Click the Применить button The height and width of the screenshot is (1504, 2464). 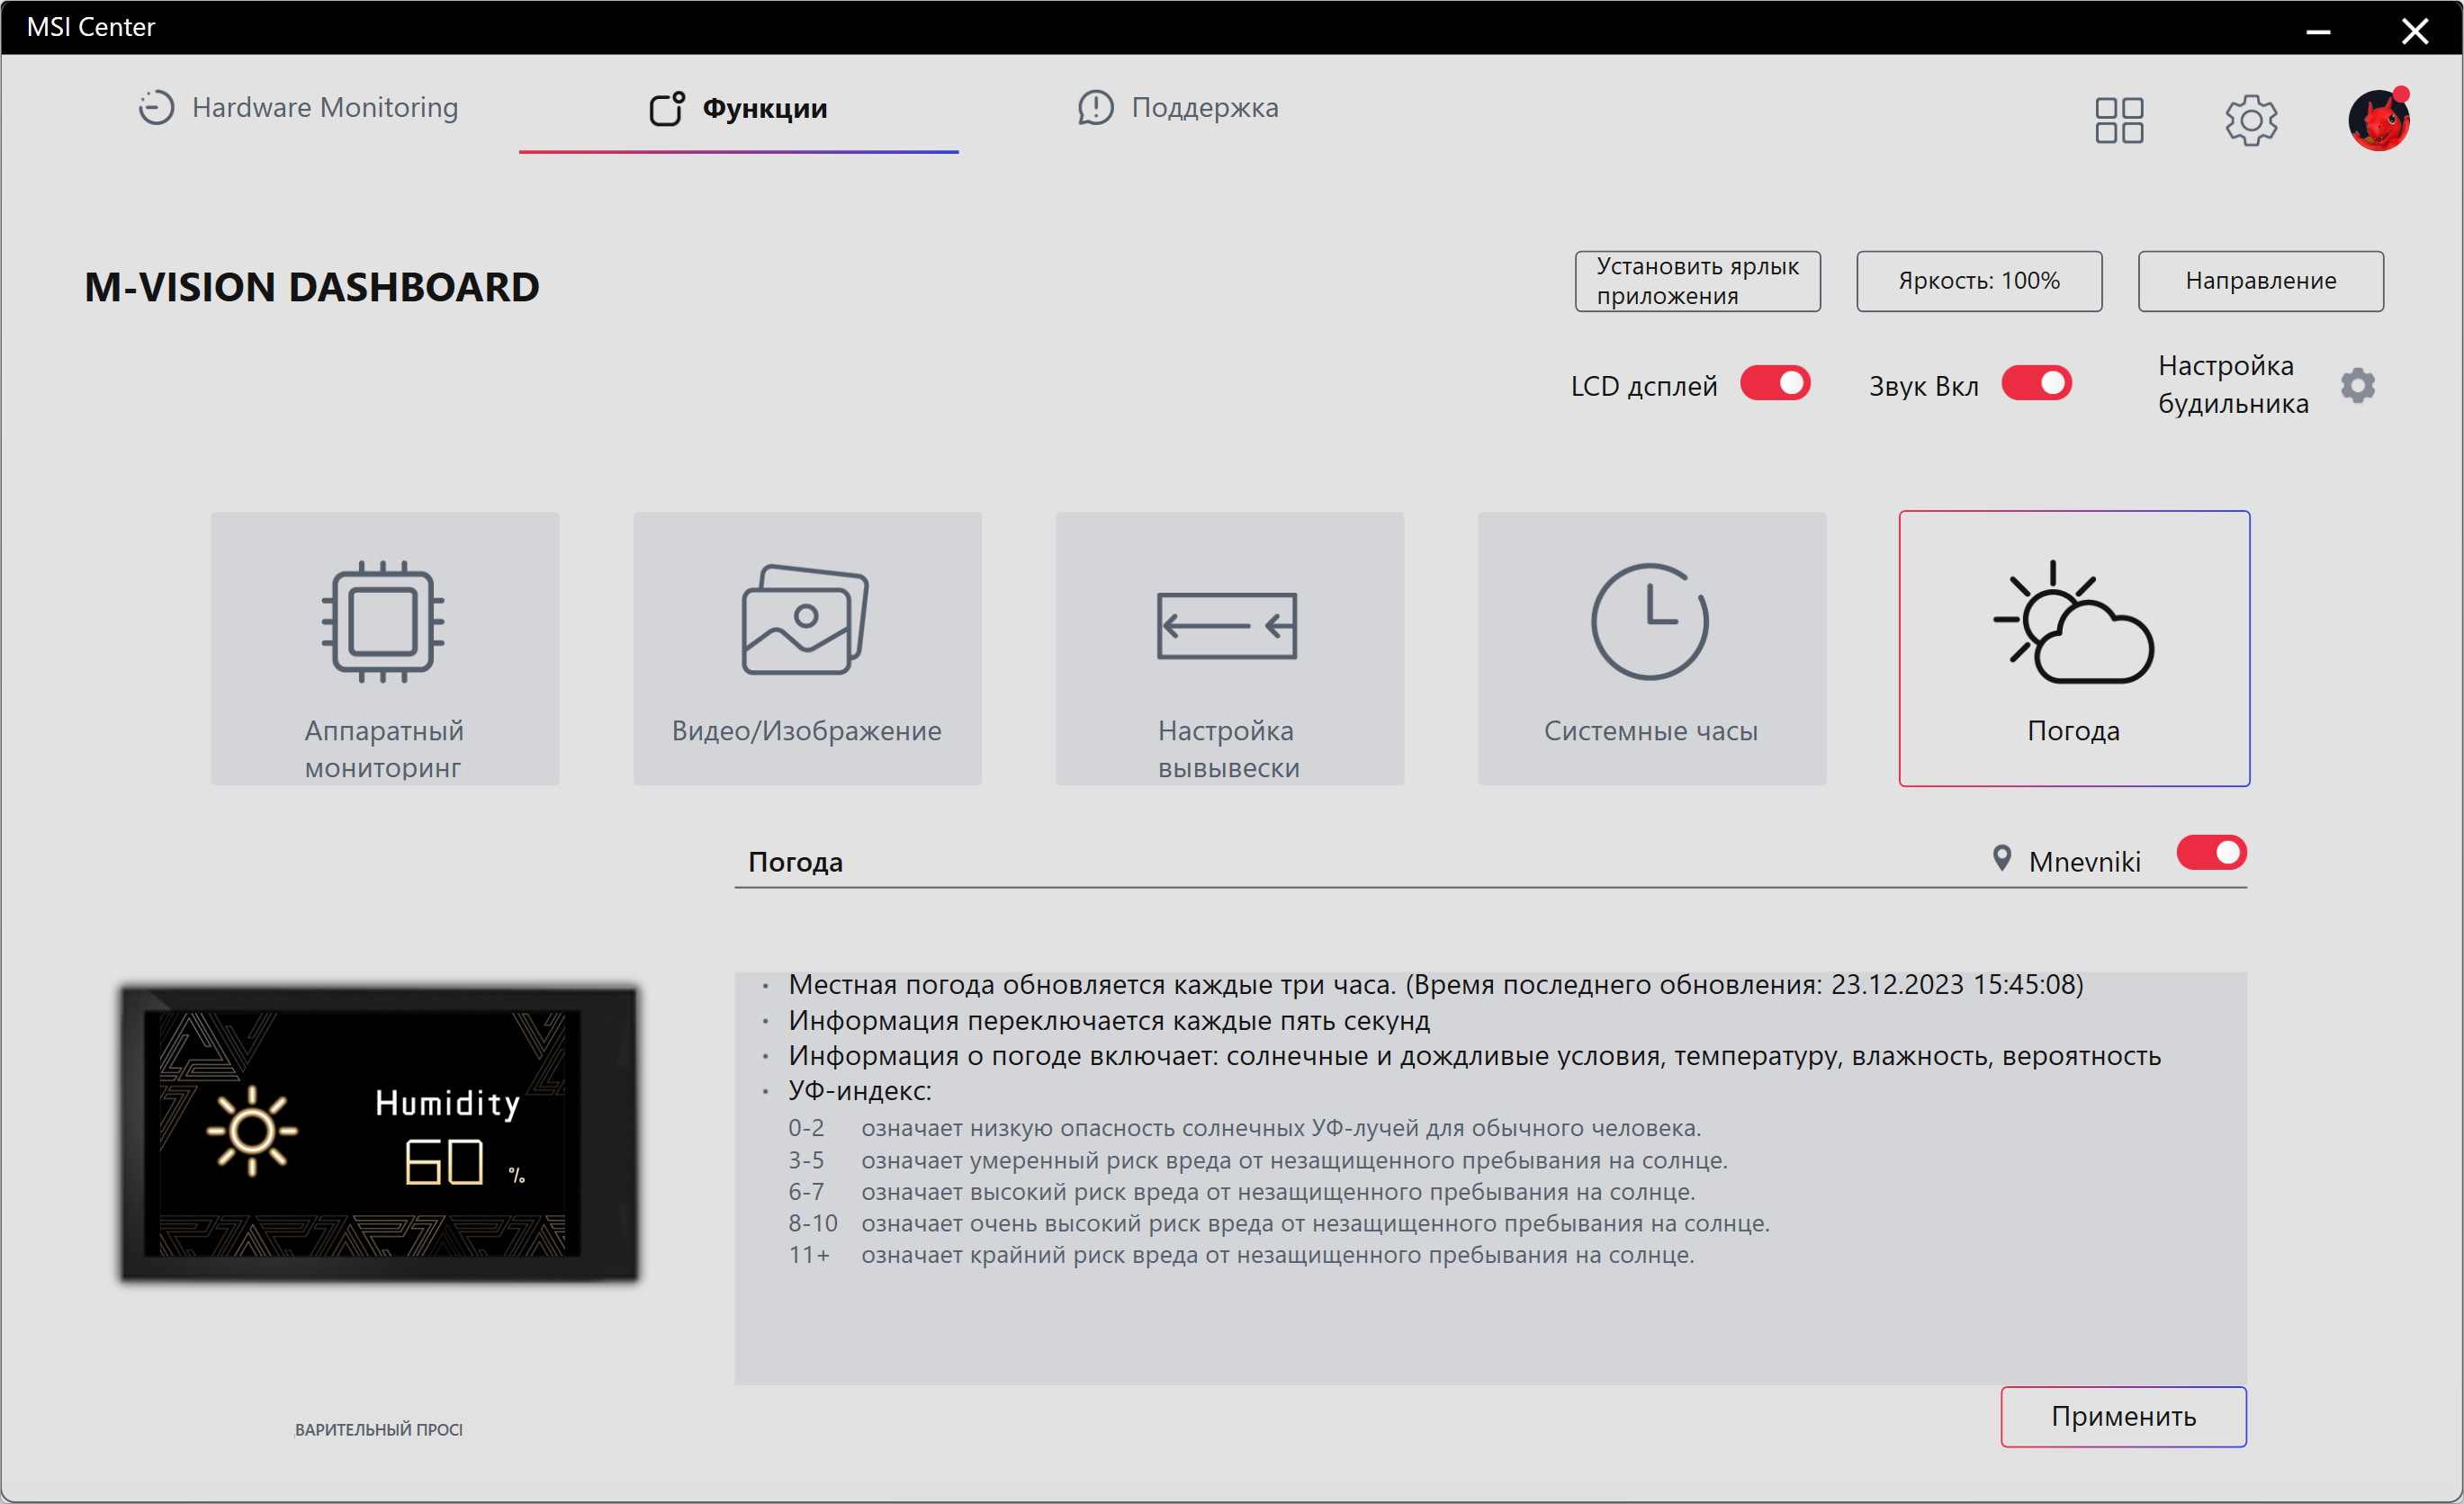(2122, 1415)
